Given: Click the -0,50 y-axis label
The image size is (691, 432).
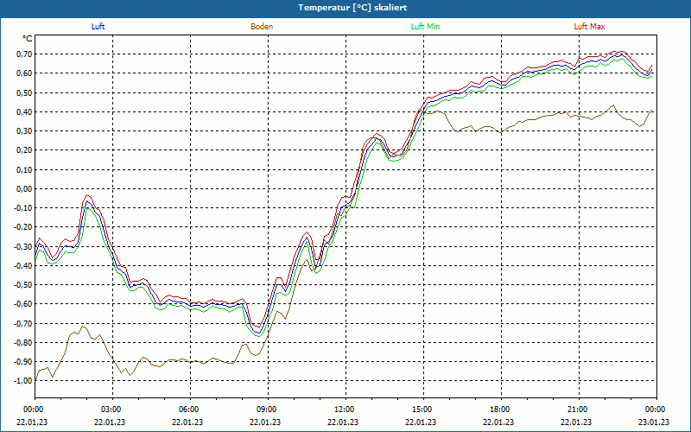Looking at the screenshot, I should pyautogui.click(x=23, y=285).
